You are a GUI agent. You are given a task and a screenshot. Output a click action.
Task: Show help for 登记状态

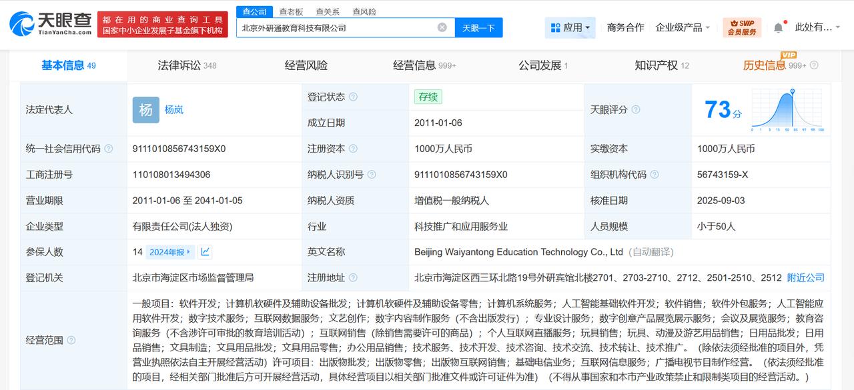pos(353,97)
